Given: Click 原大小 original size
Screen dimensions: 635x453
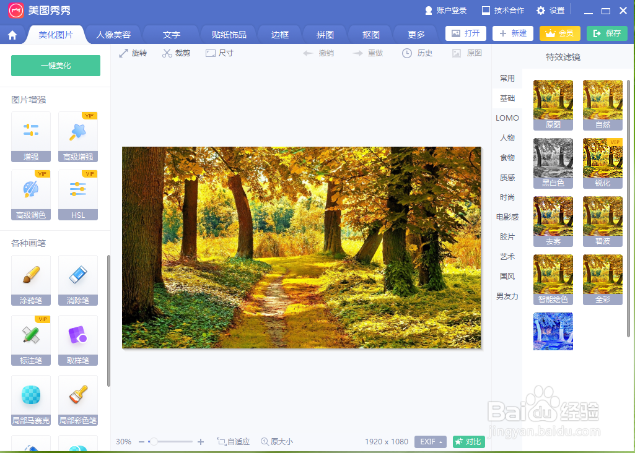Looking at the screenshot, I should (277, 442).
